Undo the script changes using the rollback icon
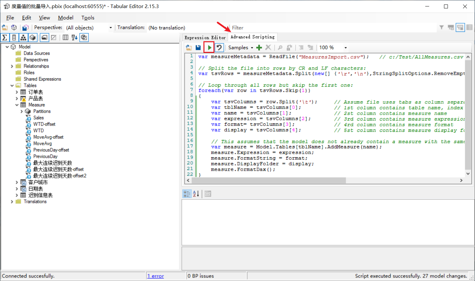 [219, 48]
